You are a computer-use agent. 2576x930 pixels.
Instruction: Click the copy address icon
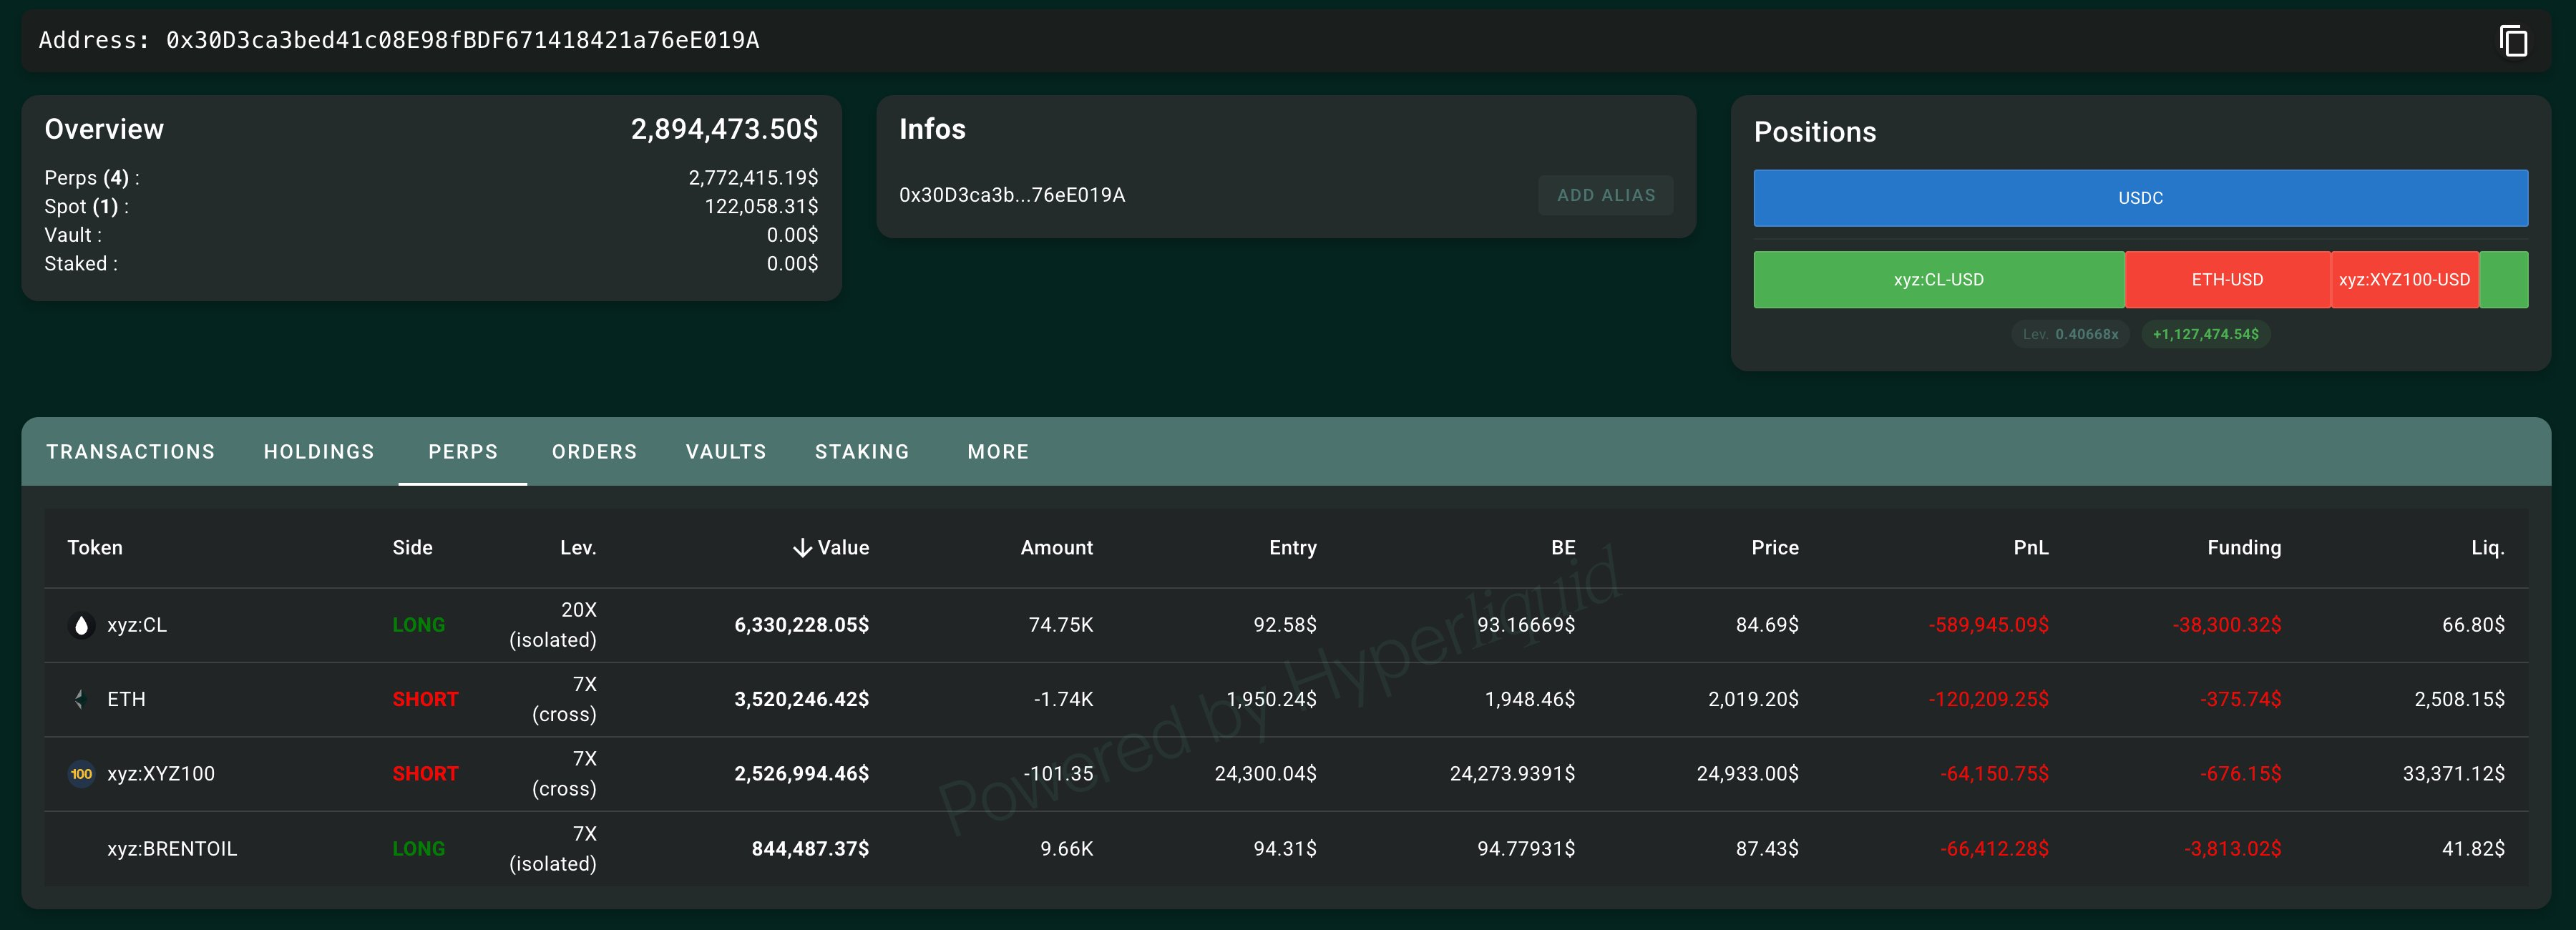tap(2513, 41)
